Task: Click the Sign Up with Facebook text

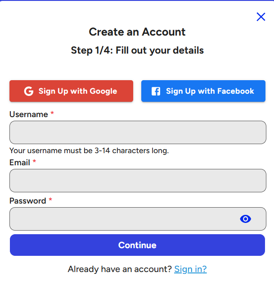Action: click(x=210, y=91)
